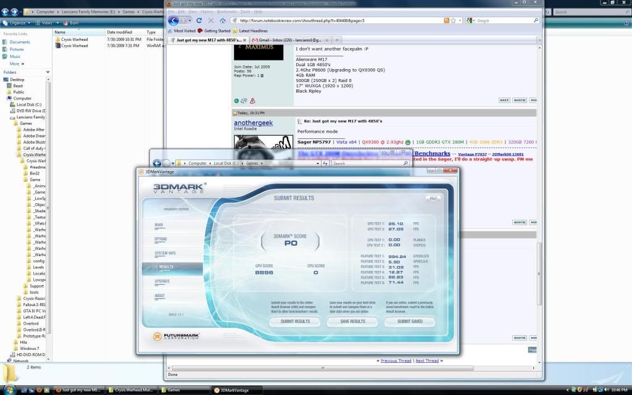Screen dimensions: 632x395
Task: Go back in the Firefox browser
Action: [173, 20]
